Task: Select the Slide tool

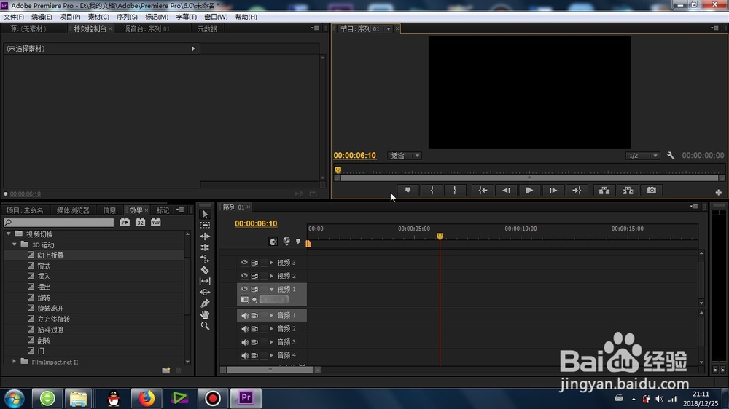Action: [x=205, y=292]
